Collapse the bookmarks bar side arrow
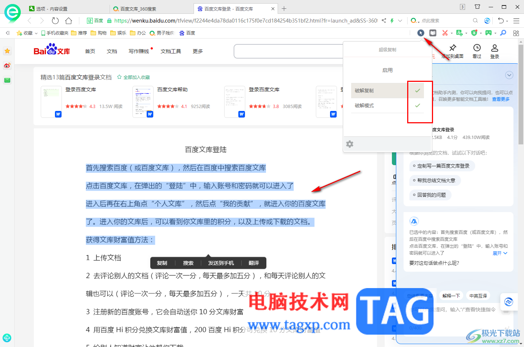 [x=7, y=33]
